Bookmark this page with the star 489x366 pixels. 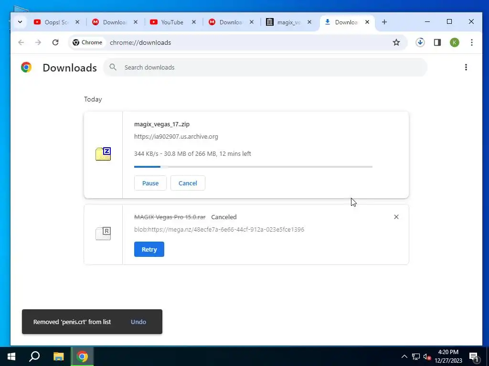coord(396,42)
